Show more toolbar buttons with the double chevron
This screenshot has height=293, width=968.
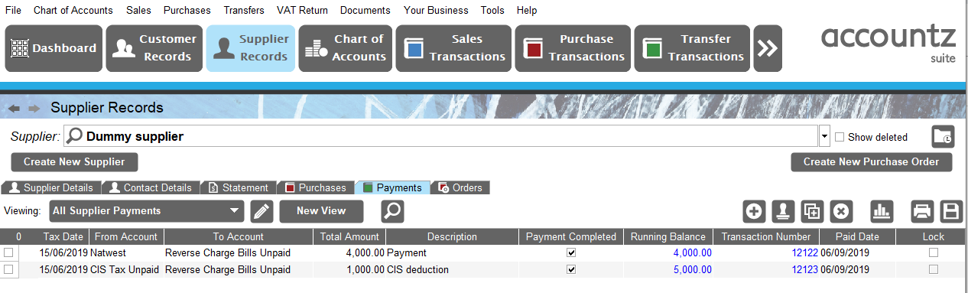pos(767,48)
